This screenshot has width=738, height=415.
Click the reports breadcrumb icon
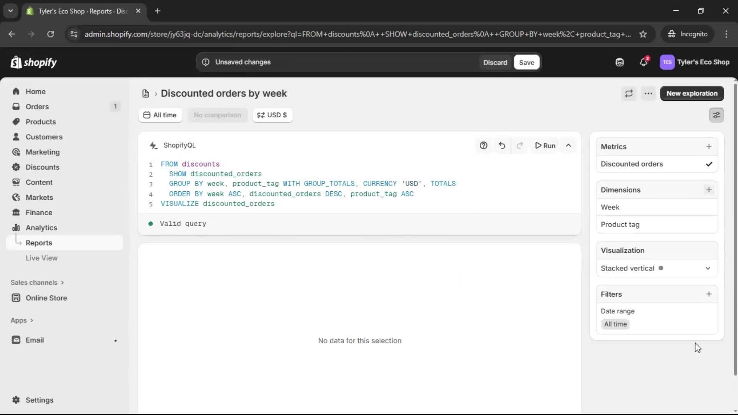[146, 94]
